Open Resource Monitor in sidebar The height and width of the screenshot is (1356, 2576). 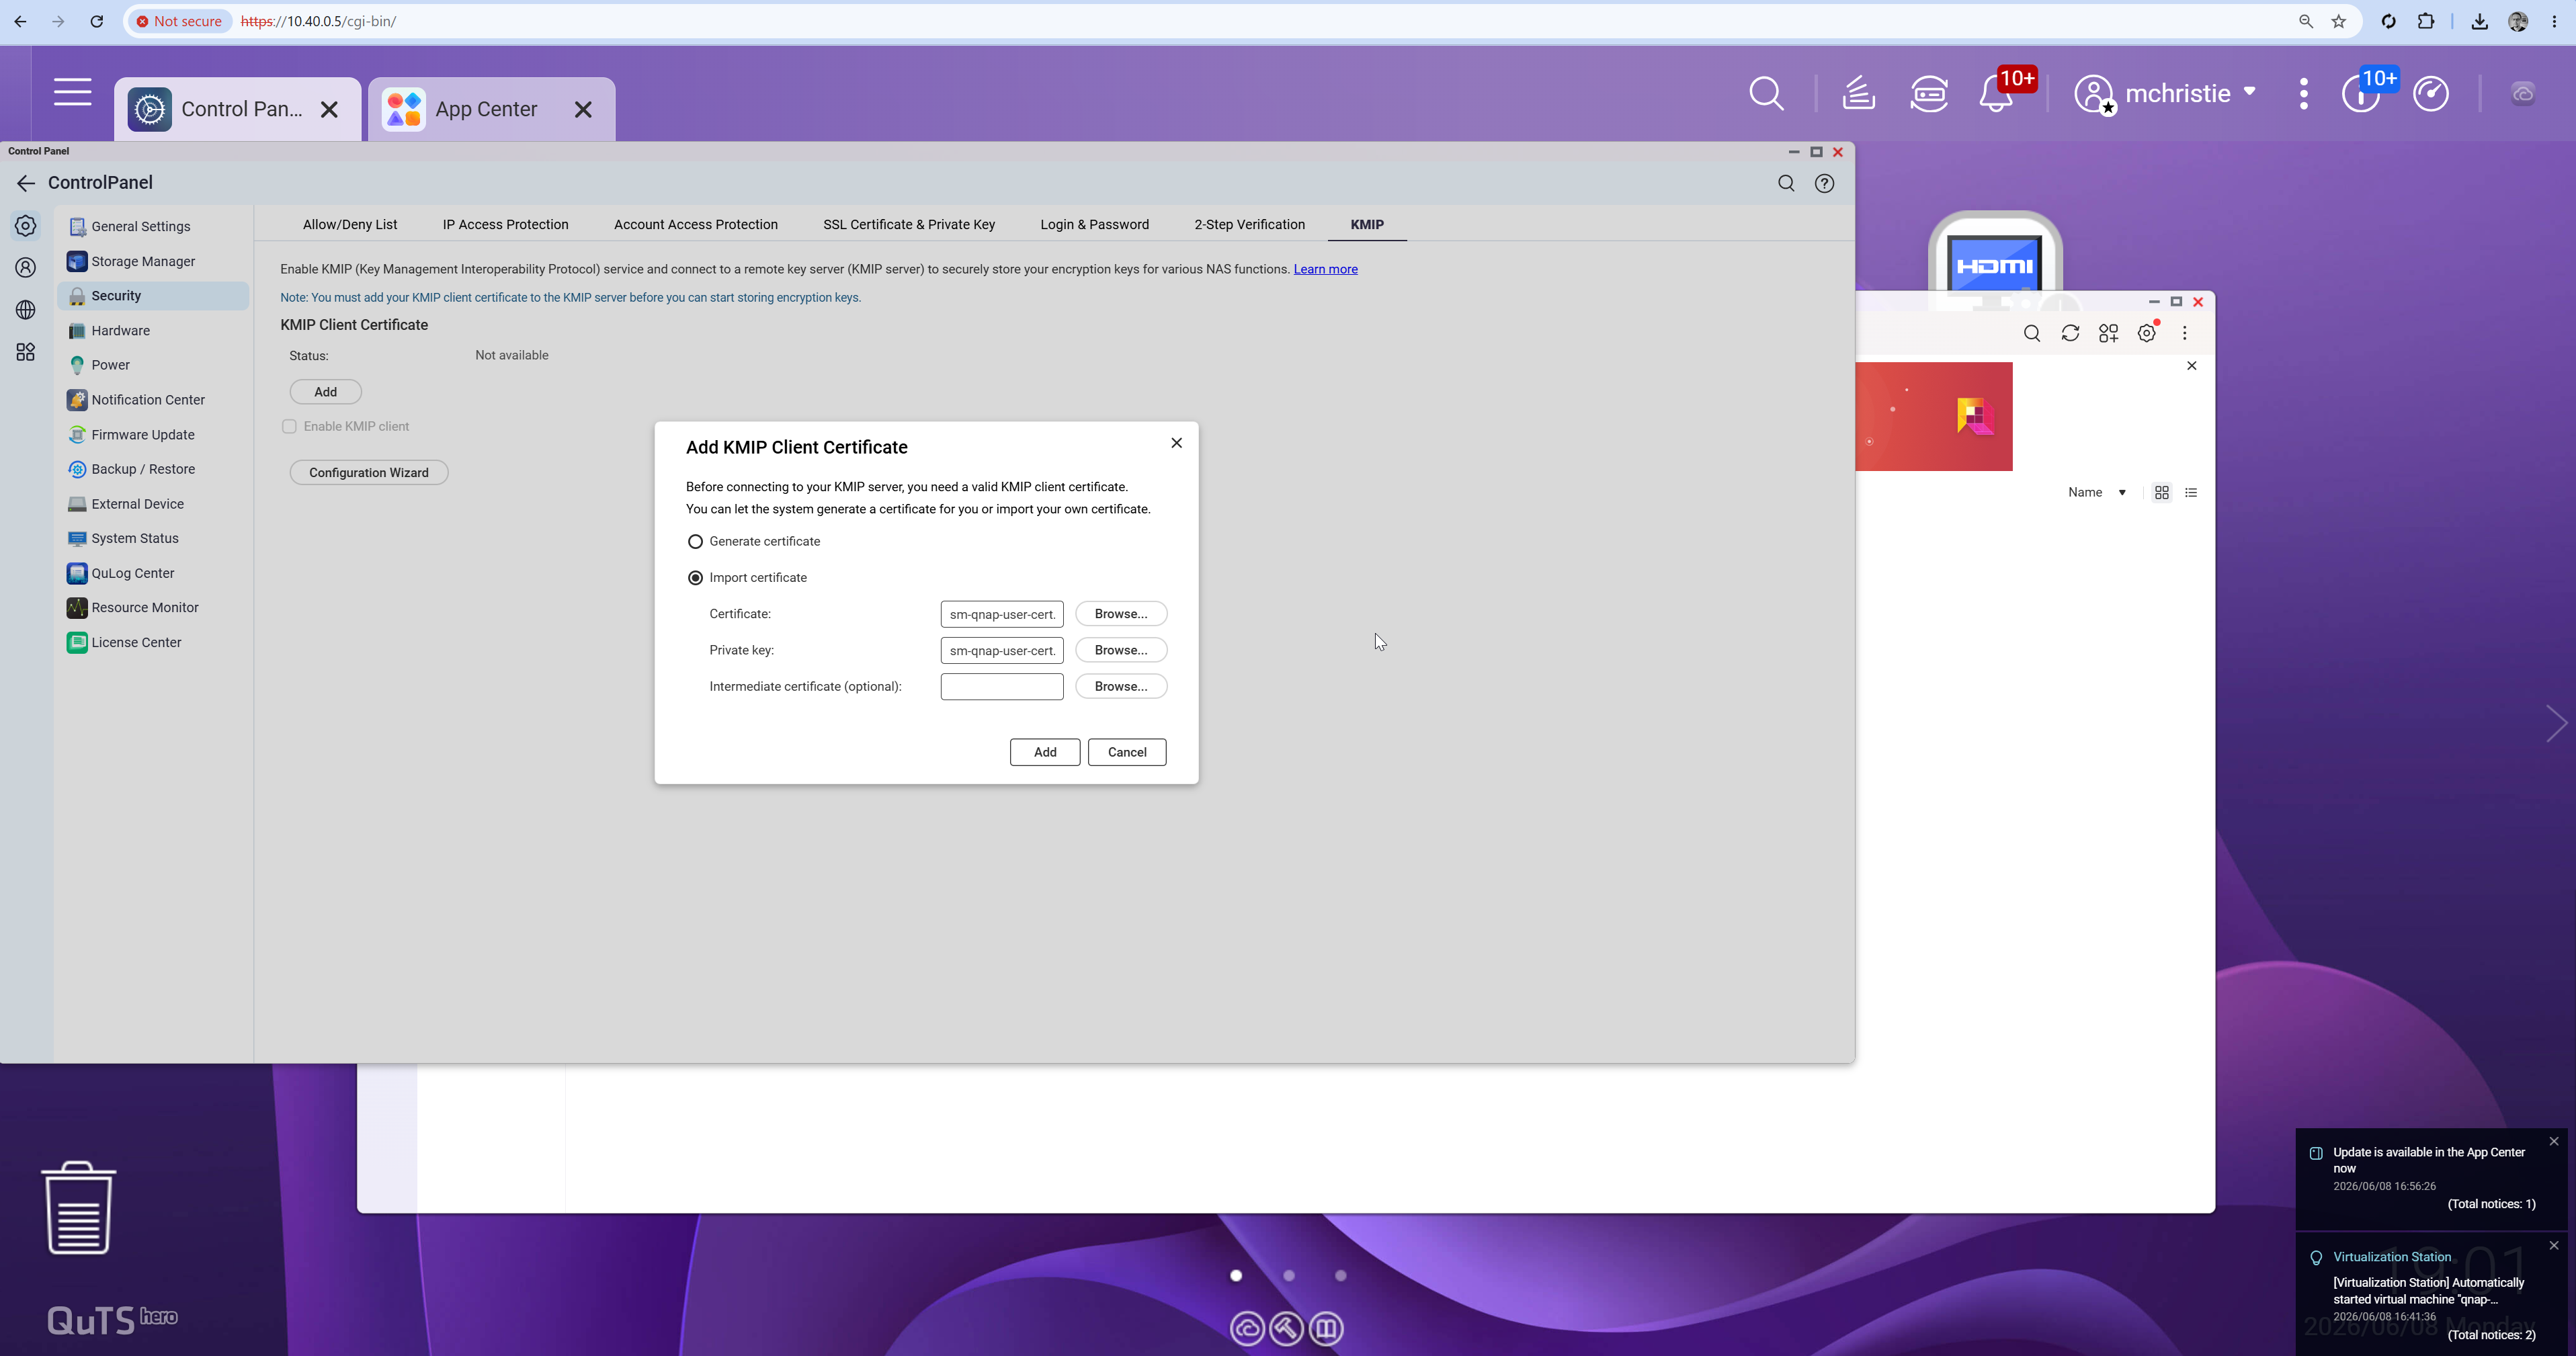[x=153, y=608]
